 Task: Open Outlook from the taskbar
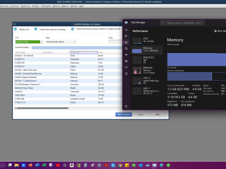point(140,165)
